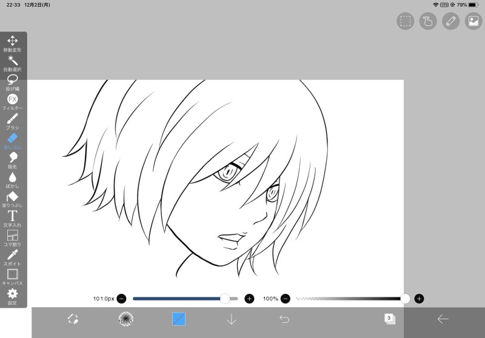Open the brush preview thumbnail showing 101.0

coord(125,319)
